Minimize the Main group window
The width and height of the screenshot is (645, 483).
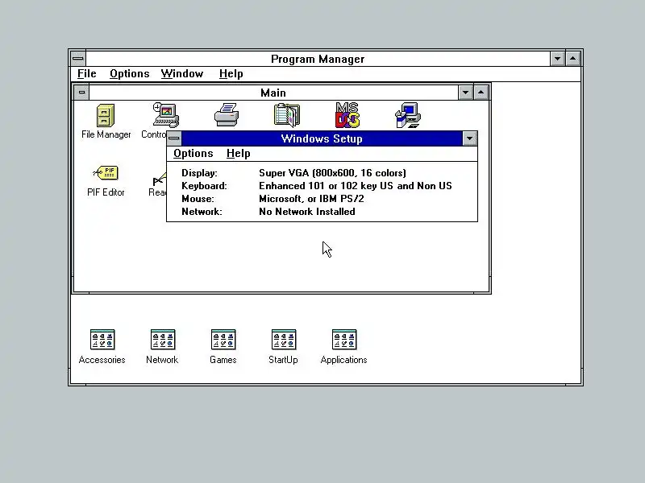pyautogui.click(x=466, y=93)
